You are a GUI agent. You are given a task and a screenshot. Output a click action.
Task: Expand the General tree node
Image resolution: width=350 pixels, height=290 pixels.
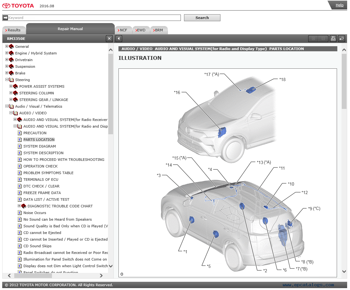coord(7,46)
